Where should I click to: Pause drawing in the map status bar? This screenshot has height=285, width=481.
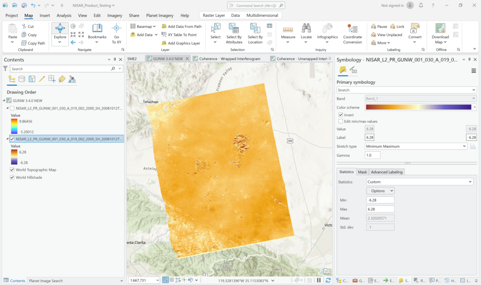[x=319, y=280]
